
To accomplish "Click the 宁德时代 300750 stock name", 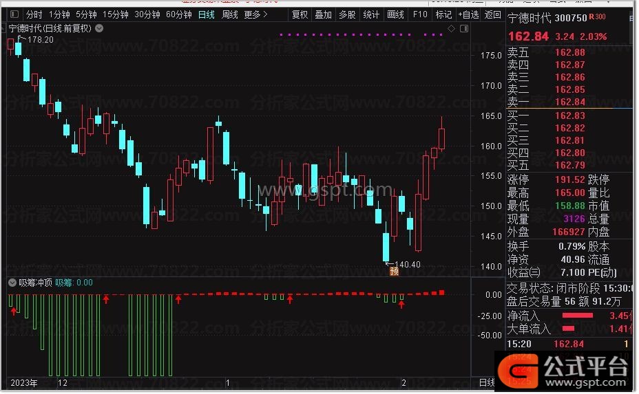I will [547, 17].
